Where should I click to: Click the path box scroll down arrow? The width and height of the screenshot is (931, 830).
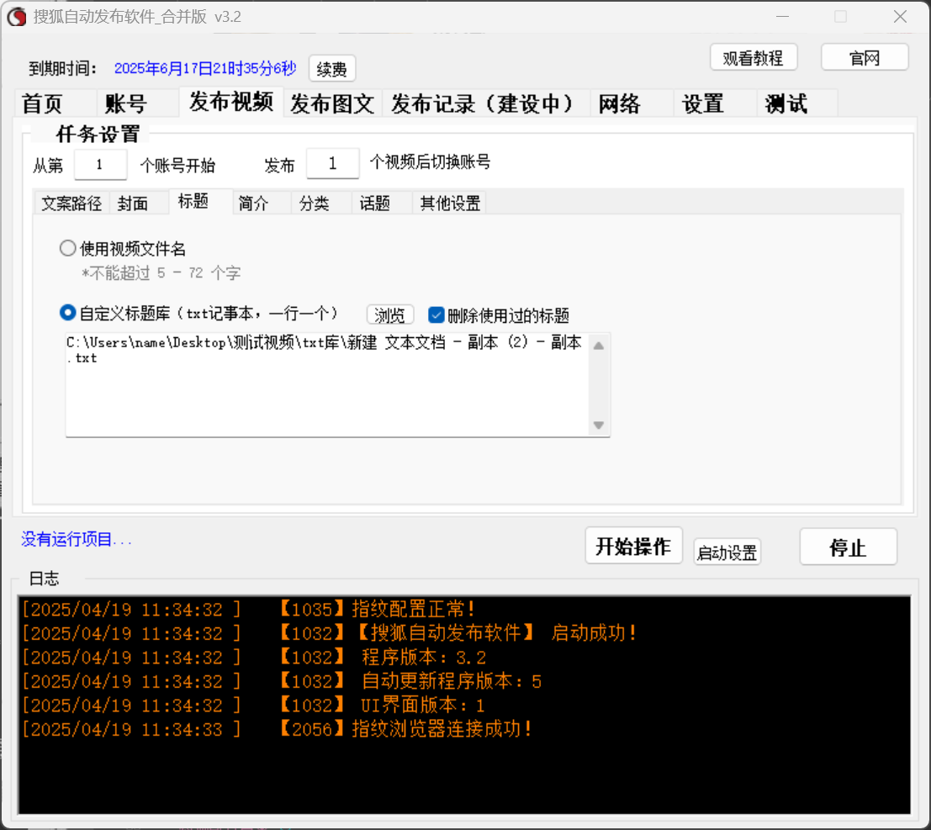[x=599, y=426]
